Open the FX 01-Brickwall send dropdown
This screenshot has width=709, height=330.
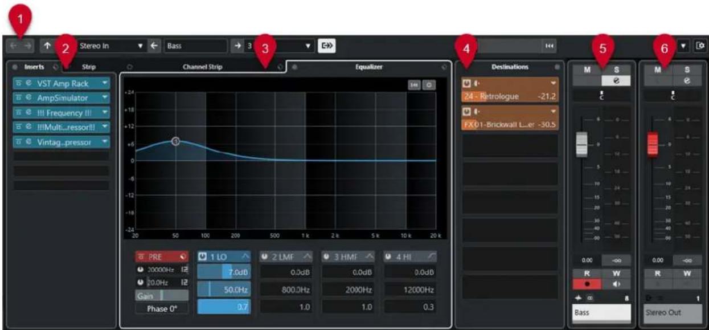(553, 111)
